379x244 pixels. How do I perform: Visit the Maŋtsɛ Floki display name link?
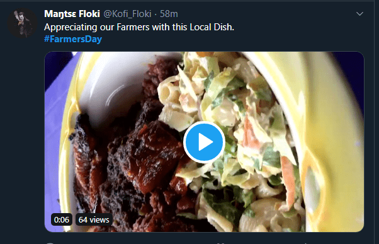coord(72,14)
